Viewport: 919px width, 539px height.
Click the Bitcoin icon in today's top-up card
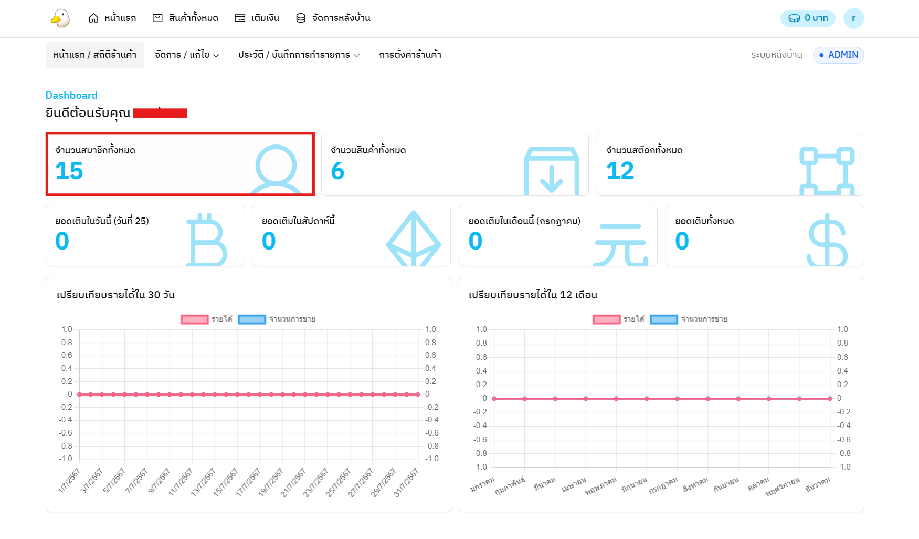[x=207, y=239]
